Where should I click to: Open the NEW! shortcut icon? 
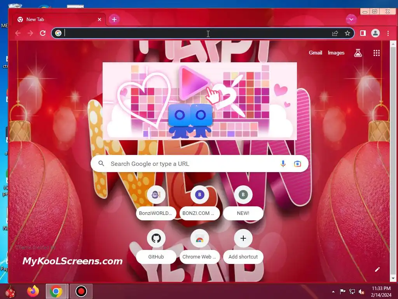243,195
